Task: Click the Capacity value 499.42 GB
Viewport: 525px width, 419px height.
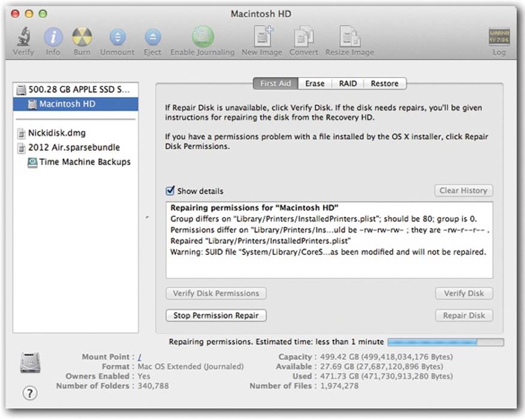Action: [x=386, y=357]
